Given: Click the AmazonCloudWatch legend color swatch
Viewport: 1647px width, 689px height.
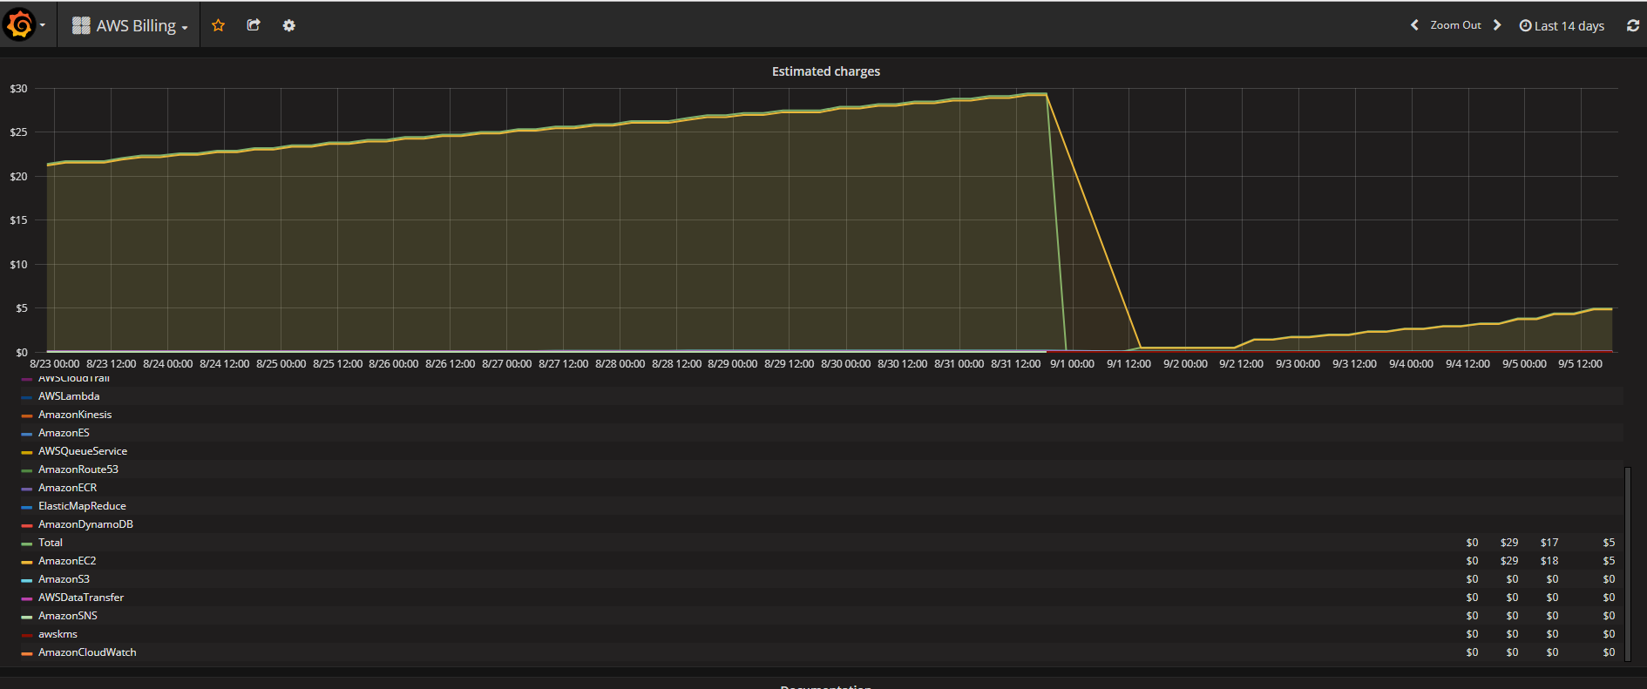Looking at the screenshot, I should [27, 653].
